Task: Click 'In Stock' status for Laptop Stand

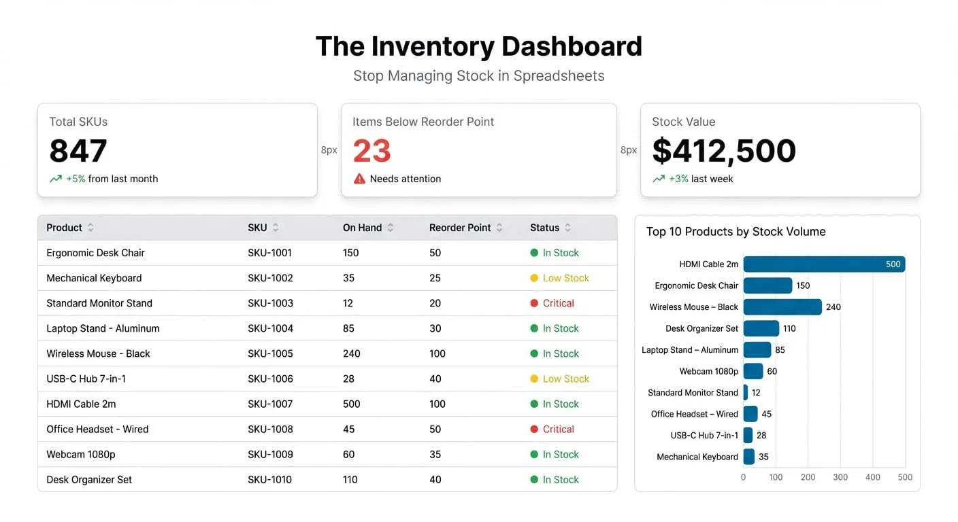Action: pyautogui.click(x=561, y=328)
